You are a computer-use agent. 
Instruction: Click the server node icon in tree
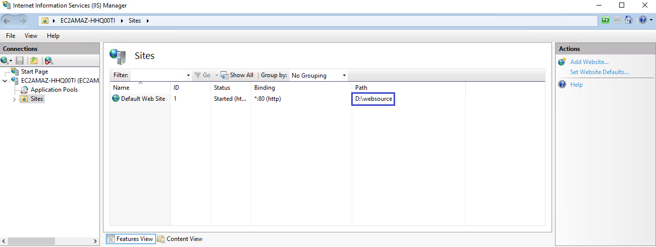15,80
